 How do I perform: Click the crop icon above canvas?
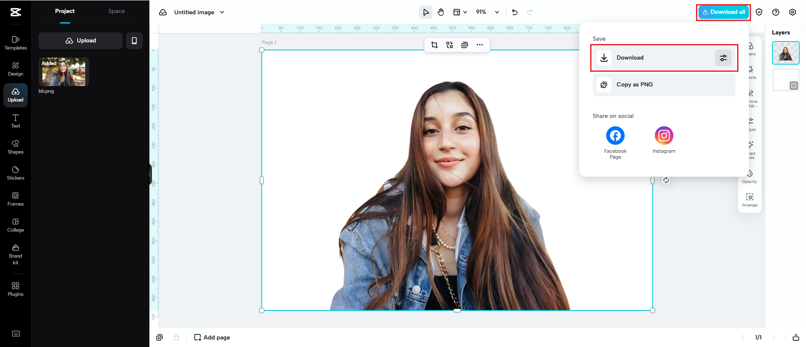tap(434, 45)
